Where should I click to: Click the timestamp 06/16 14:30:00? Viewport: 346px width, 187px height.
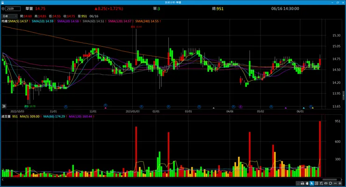click(285, 8)
